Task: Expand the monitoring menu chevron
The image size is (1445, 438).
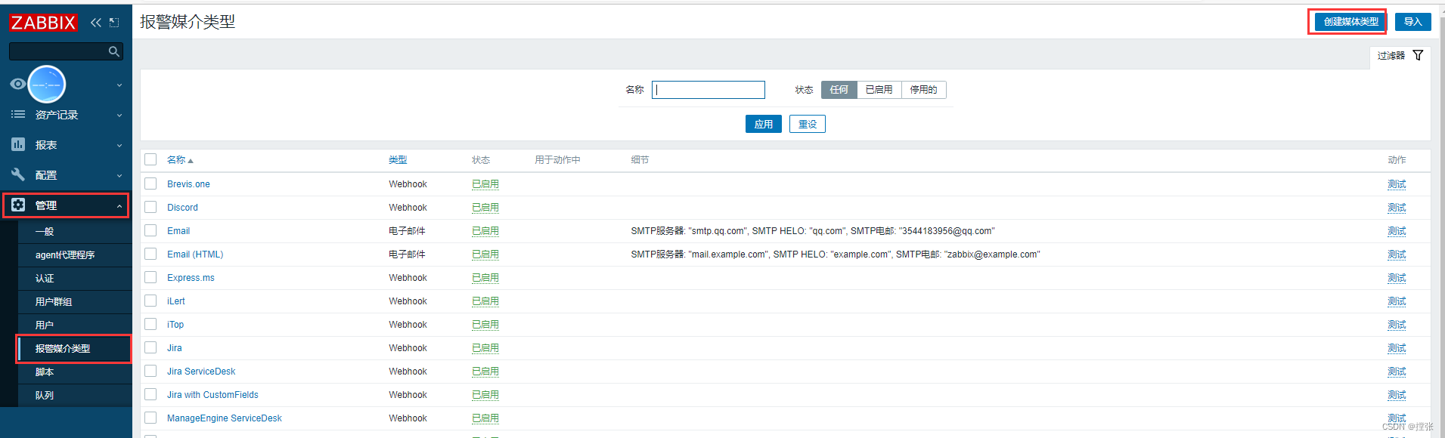Action: pyautogui.click(x=119, y=85)
